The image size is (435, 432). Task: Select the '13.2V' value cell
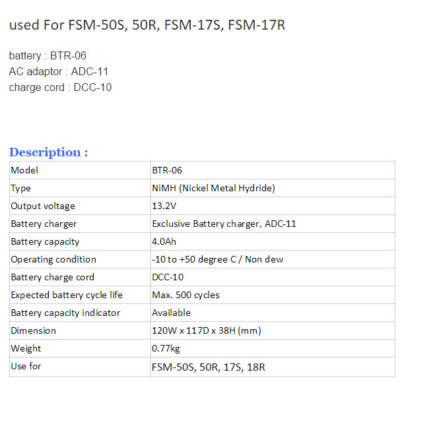[164, 206]
